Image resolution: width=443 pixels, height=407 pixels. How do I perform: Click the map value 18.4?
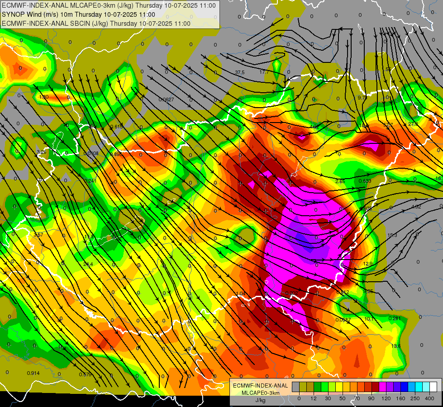pos(363,125)
